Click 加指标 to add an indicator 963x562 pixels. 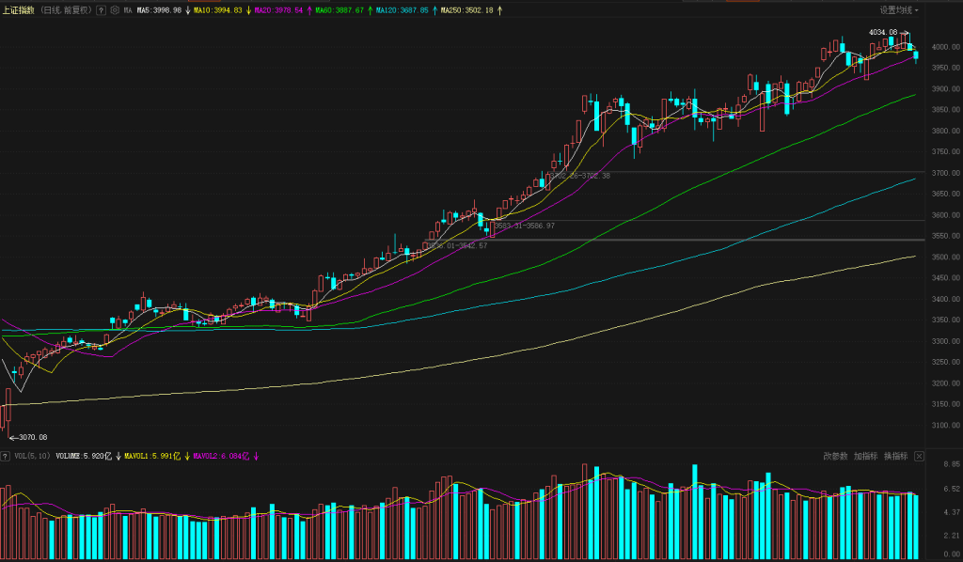(x=865, y=456)
